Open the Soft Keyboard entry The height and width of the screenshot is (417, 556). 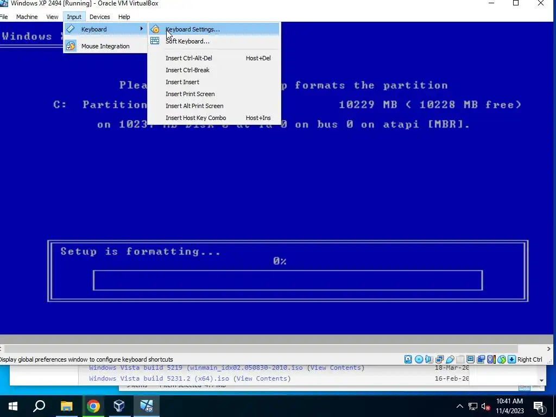214,41
